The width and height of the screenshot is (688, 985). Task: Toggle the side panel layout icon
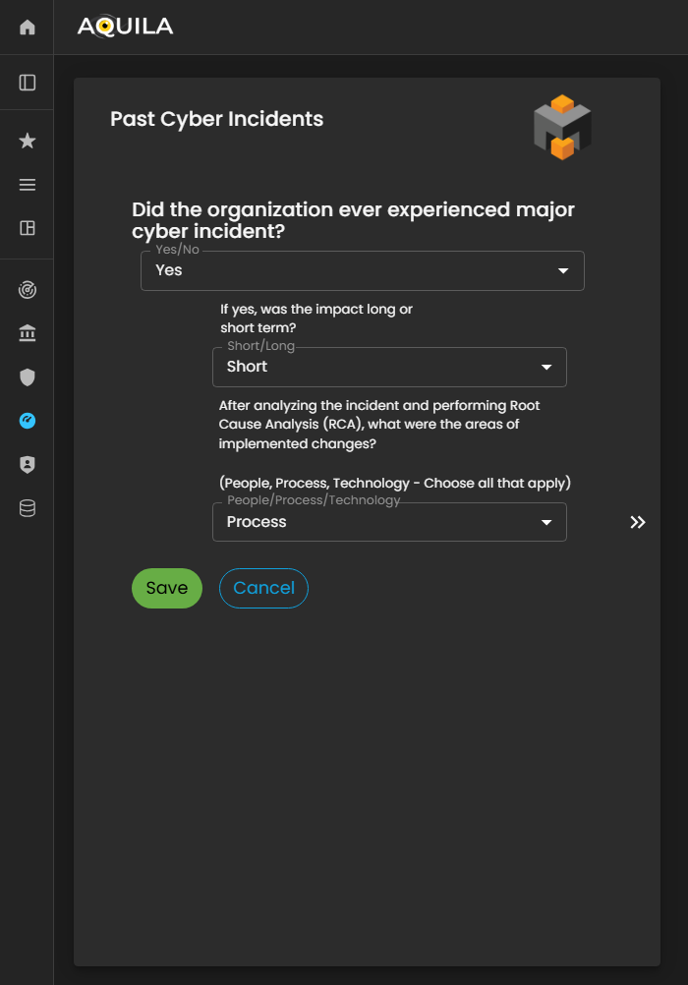tap(28, 83)
